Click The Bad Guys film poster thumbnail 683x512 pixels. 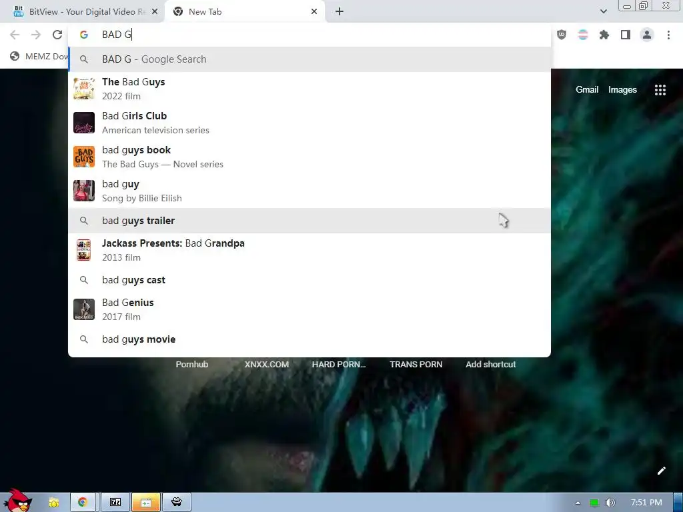(x=84, y=89)
